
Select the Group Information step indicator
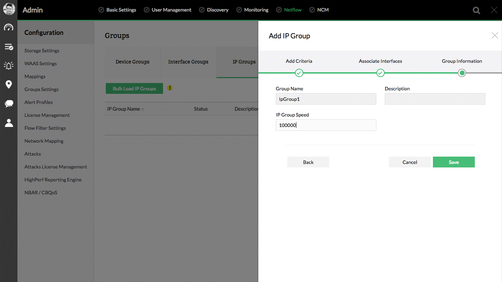point(462,73)
